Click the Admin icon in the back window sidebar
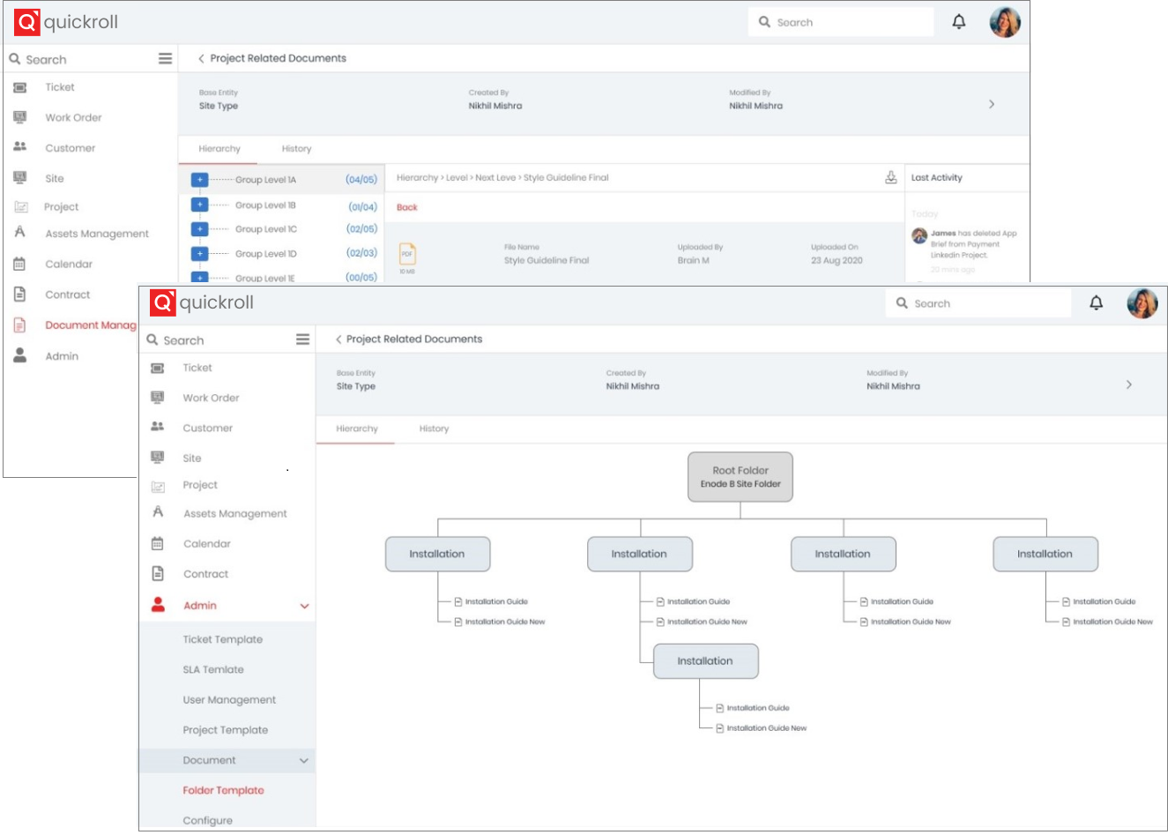This screenshot has width=1175, height=835. pyautogui.click(x=20, y=354)
